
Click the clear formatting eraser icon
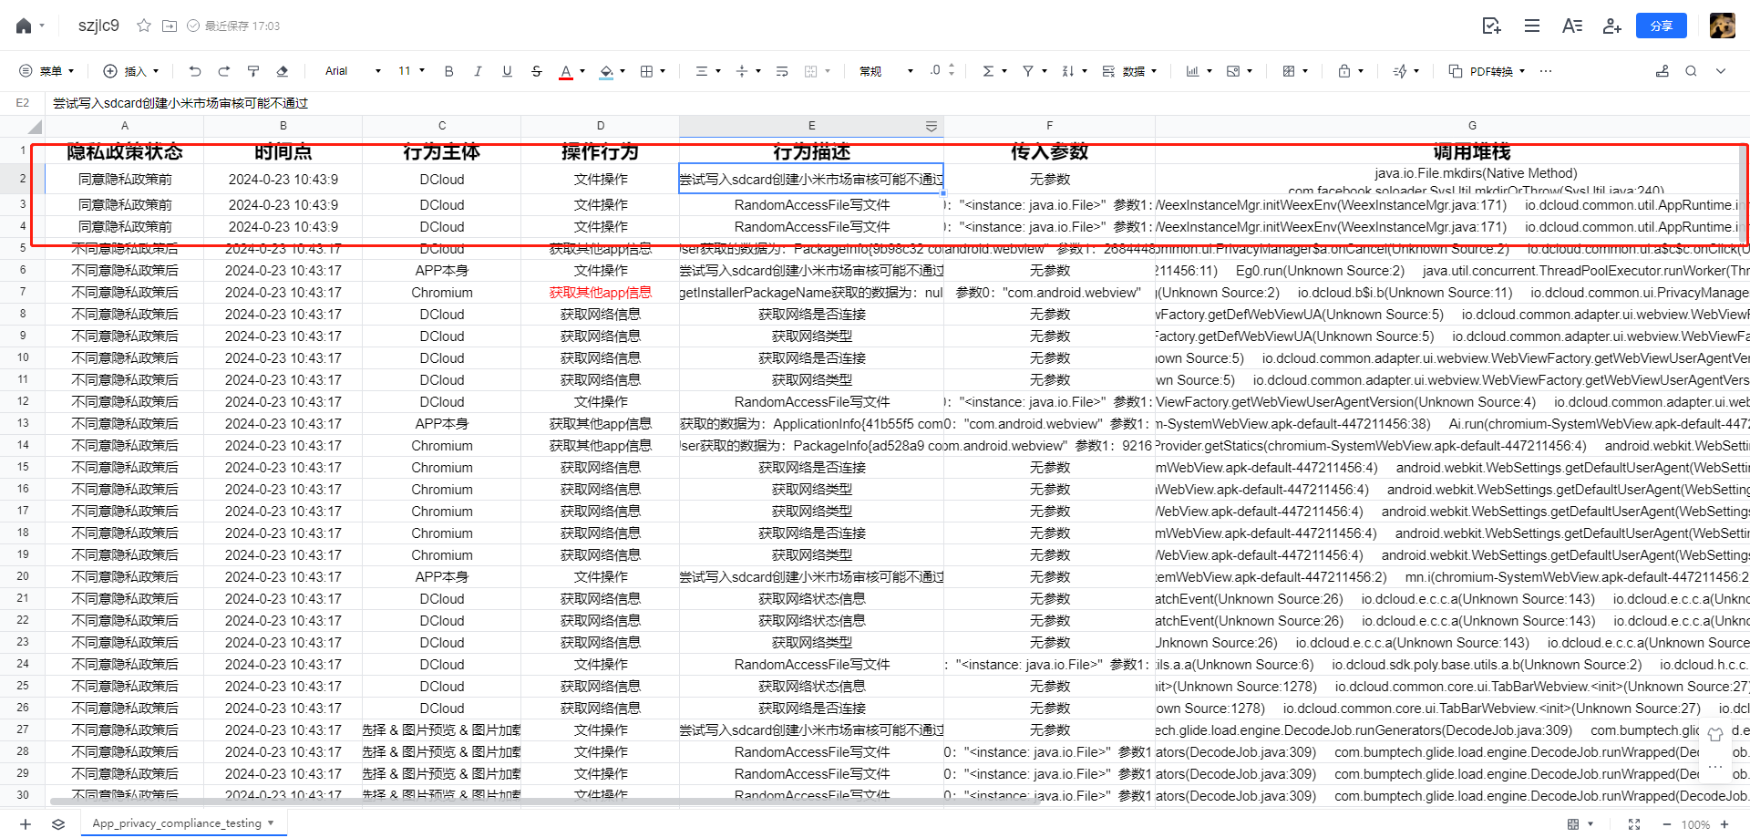(x=283, y=71)
